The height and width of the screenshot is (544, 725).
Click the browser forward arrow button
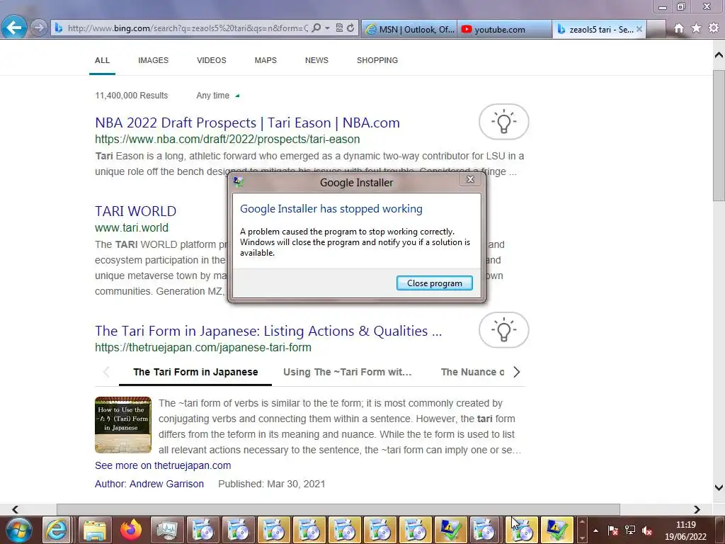tap(39, 28)
